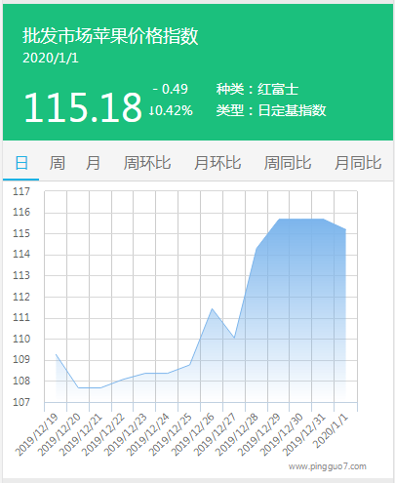This screenshot has height=483, width=395.
Task: Click the y-axis label 108
Action: point(21,381)
